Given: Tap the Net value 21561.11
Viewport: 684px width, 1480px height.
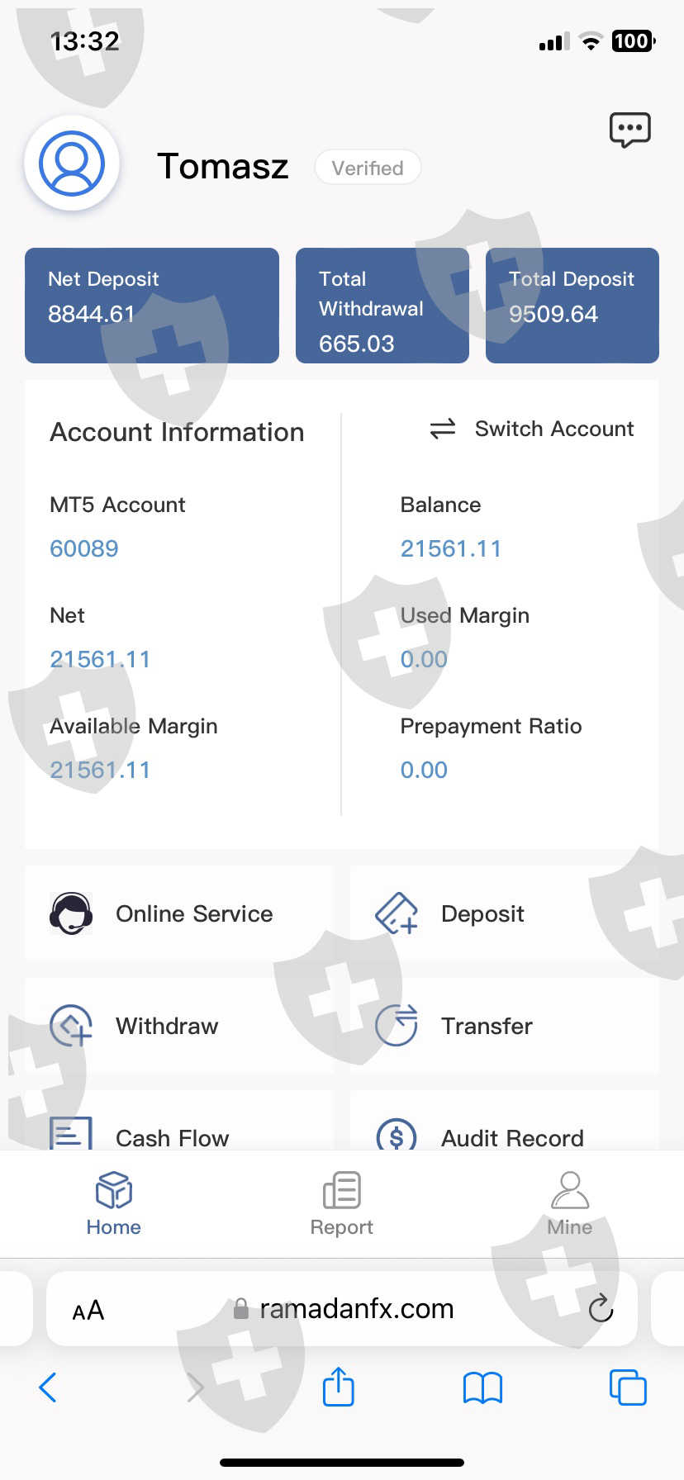Looking at the screenshot, I should click(x=100, y=659).
